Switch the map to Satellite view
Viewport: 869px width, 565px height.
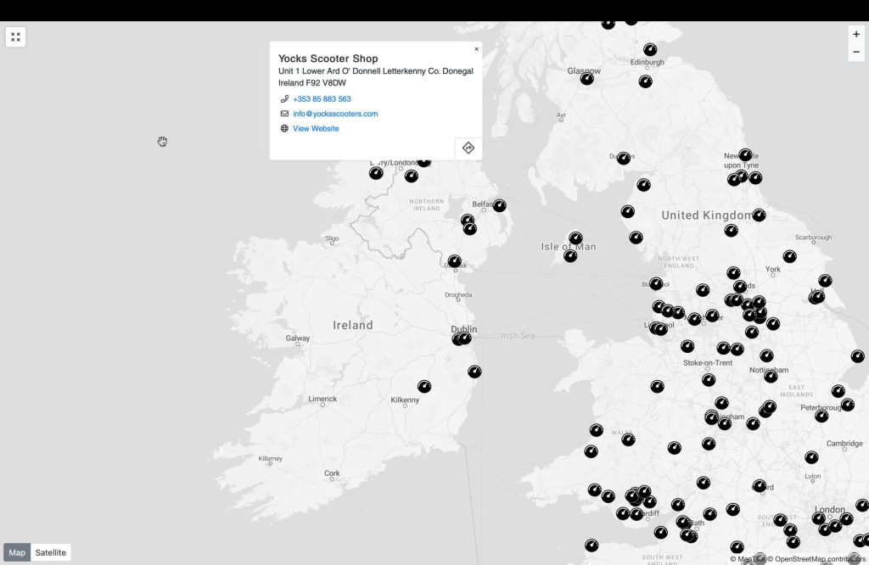coord(51,552)
